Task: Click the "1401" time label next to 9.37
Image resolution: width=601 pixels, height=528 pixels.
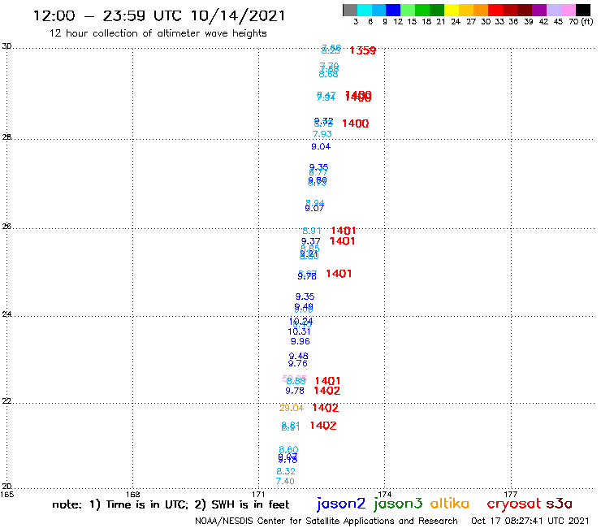Action: [x=342, y=241]
